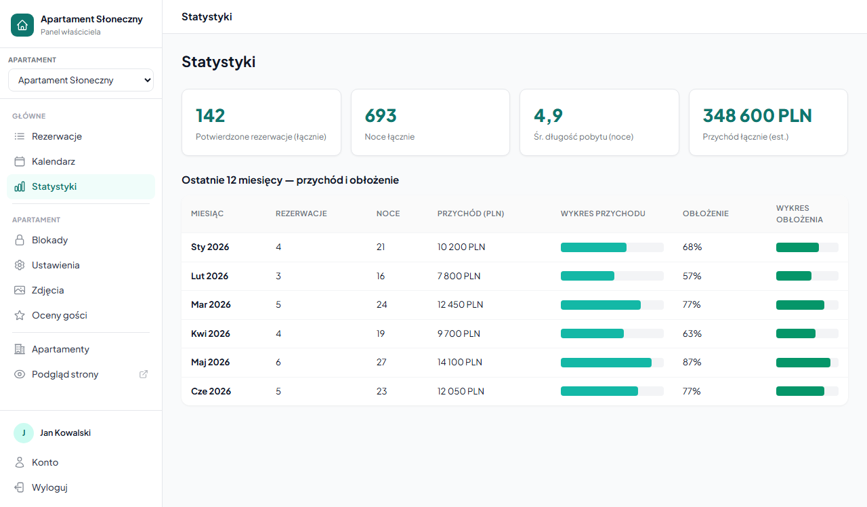Image resolution: width=867 pixels, height=507 pixels.
Task: Click the Blokady padlock icon
Action: click(20, 240)
